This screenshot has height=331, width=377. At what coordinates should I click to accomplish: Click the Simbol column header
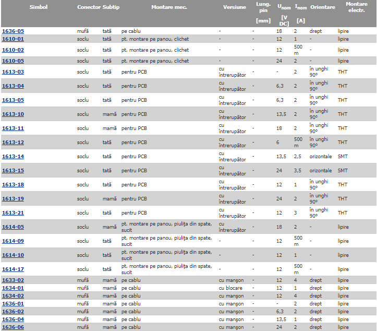click(39, 7)
